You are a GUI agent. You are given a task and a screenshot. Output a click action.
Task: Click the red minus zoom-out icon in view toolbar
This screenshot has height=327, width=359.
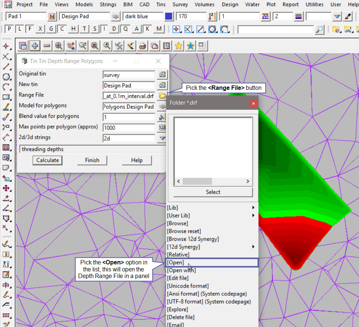click(47, 46)
